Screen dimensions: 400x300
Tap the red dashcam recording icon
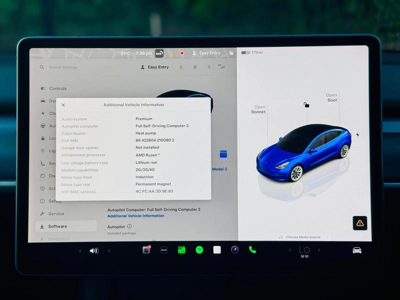coord(182,53)
